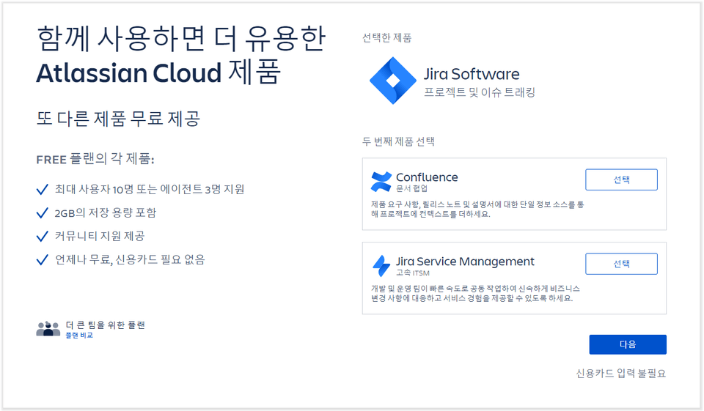Click checkmark next to 최대 사용자 10명

[43, 189]
